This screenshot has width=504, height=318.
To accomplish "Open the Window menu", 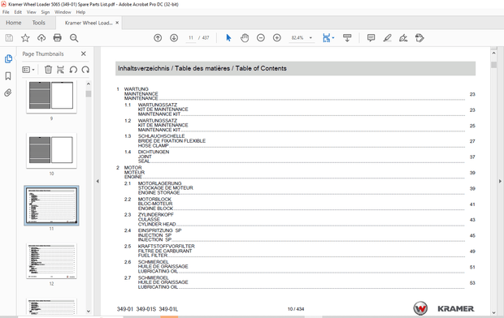I will (x=63, y=12).
